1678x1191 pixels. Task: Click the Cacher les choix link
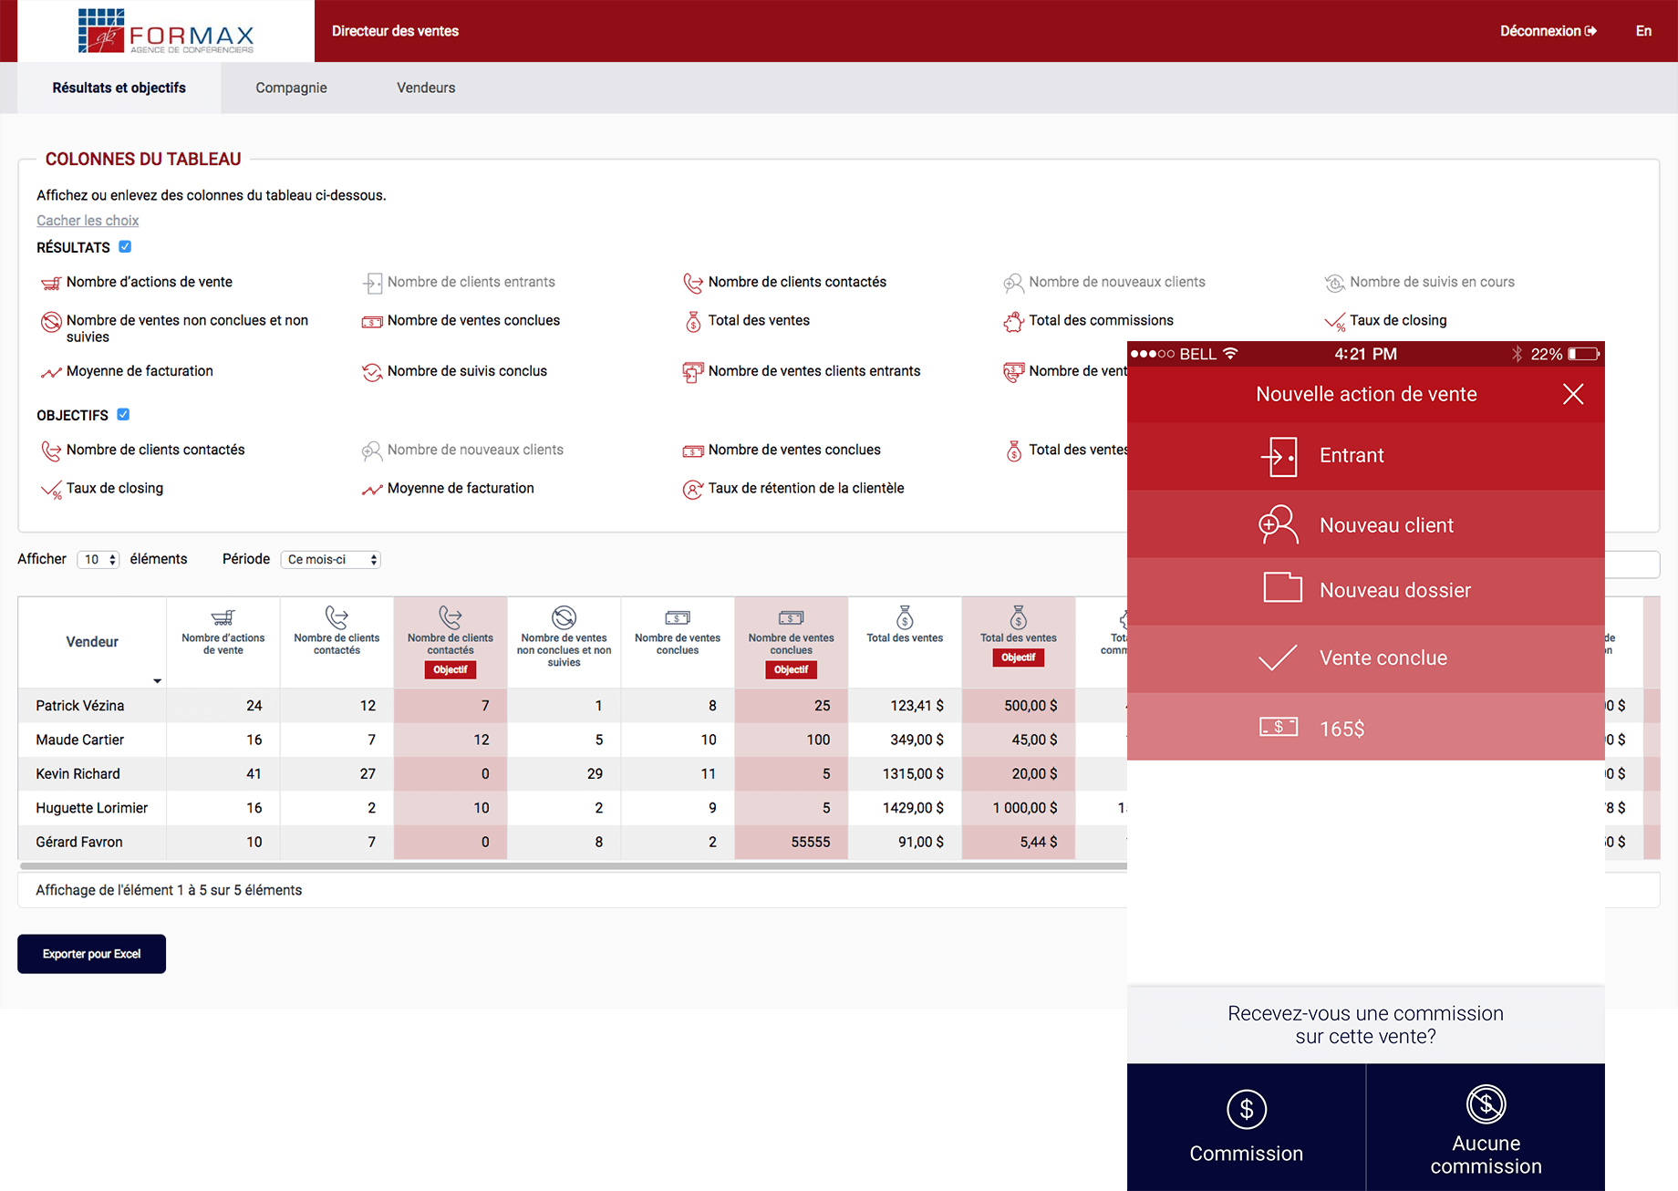point(88,221)
